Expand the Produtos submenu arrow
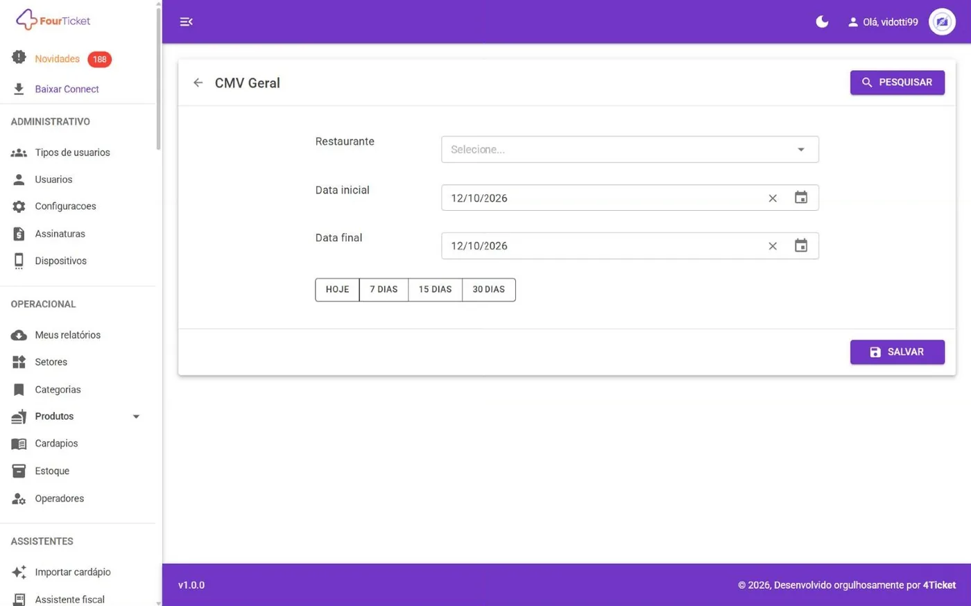This screenshot has width=971, height=606. click(136, 417)
